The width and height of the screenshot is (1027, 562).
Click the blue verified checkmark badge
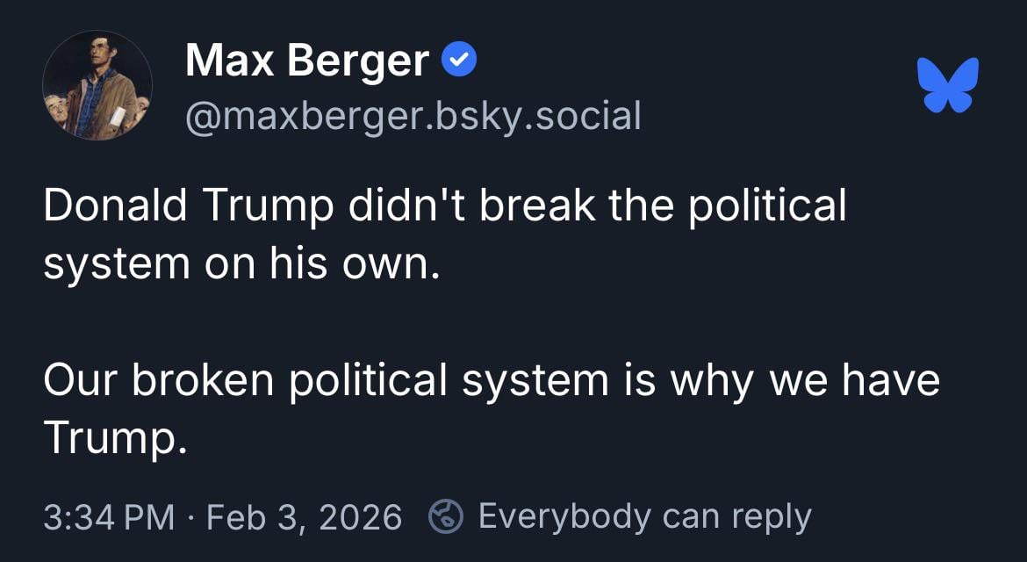457,60
